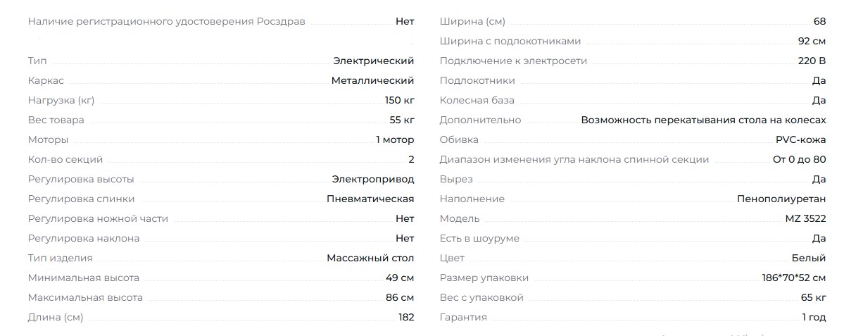Click 'Возможность перекатывания стола на колесах' text
Screen dimensions: 844x336
click(703, 120)
